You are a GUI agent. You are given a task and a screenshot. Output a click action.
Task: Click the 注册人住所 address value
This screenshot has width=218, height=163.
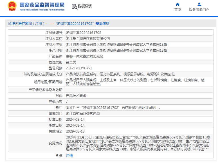click(116, 45)
